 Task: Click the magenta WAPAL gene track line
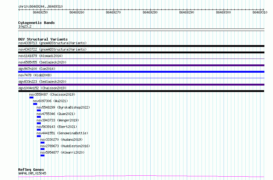coord(141,176)
